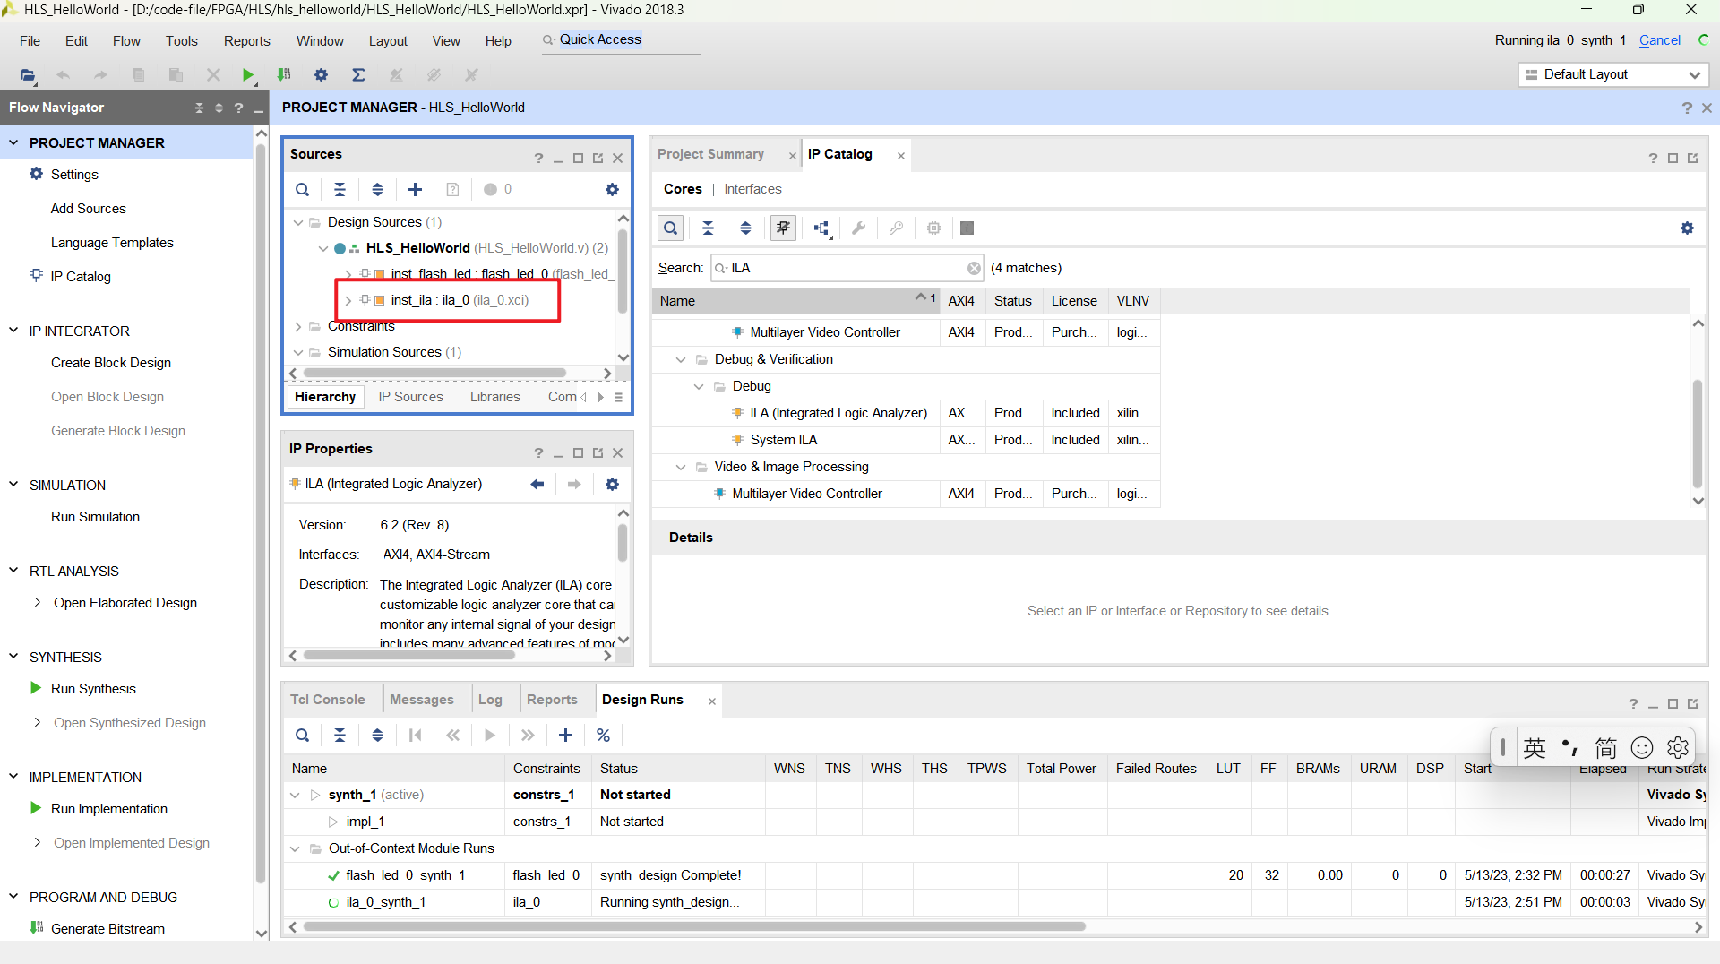1720x964 pixels.
Task: Open the Reports menu
Action: coord(247,41)
